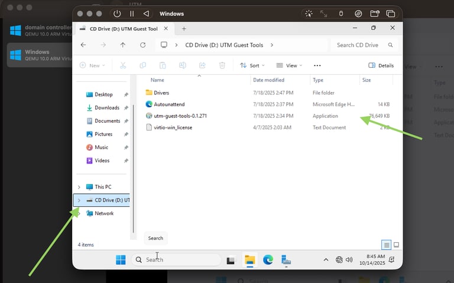Screen dimensions: 454x283
Task: Open the clock showing 8:45 AM
Action: click(372, 259)
